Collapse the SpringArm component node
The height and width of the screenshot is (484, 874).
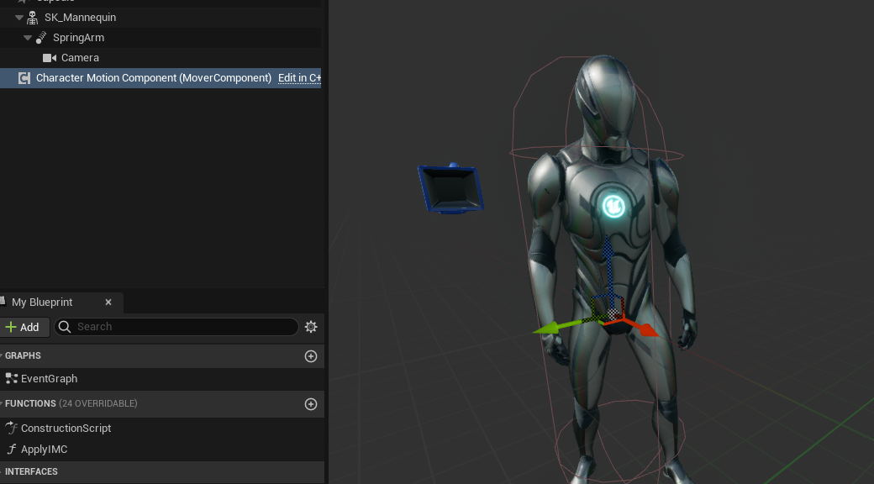coord(27,37)
